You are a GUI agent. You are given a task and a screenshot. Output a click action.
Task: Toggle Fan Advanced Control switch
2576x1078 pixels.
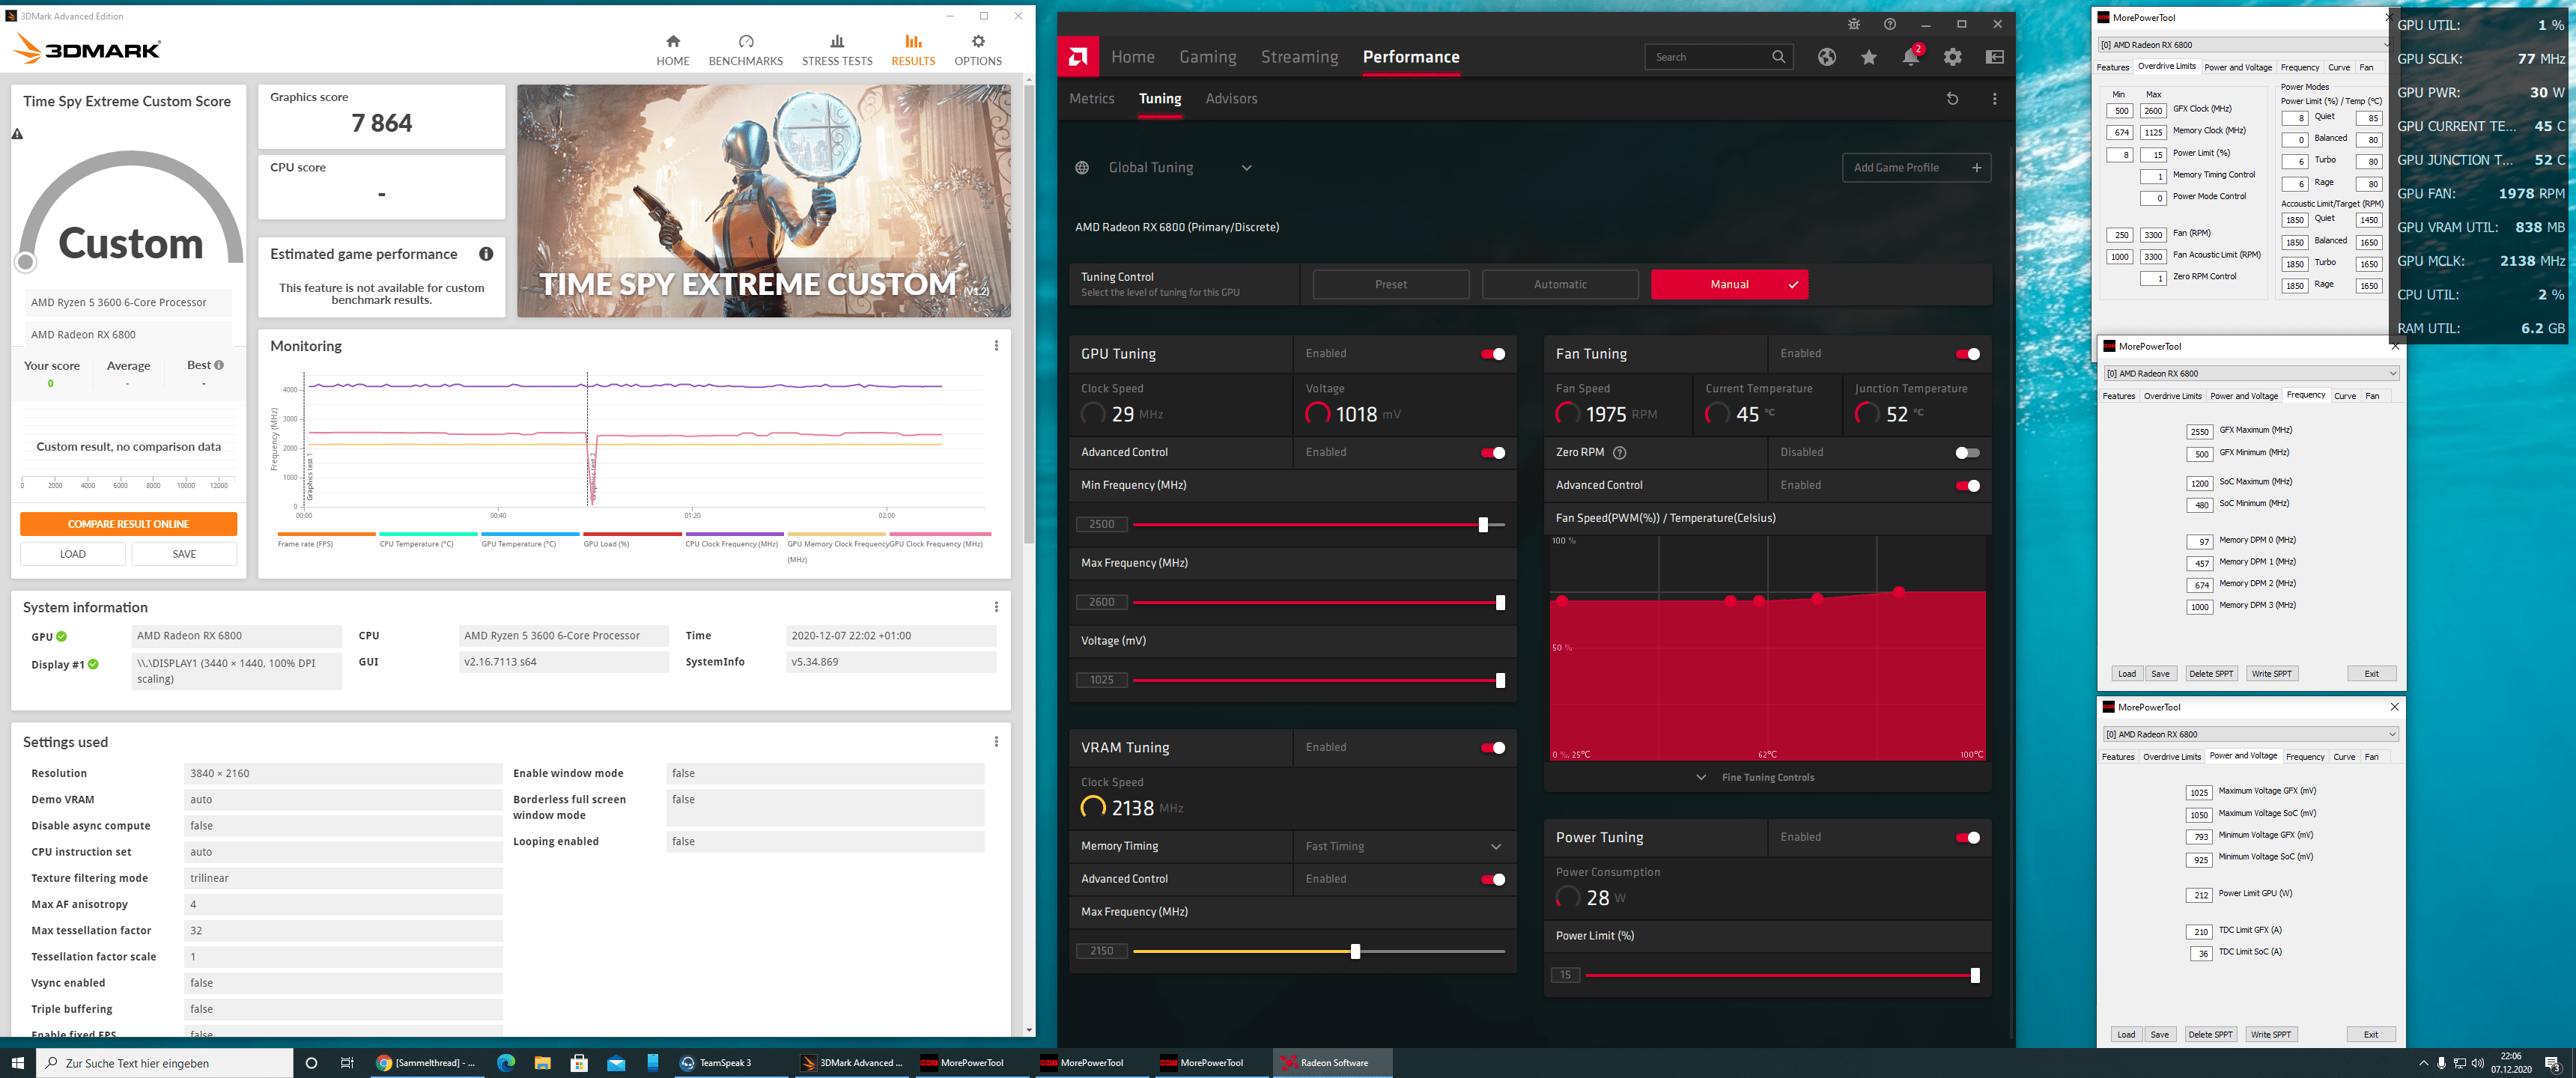(x=1967, y=486)
